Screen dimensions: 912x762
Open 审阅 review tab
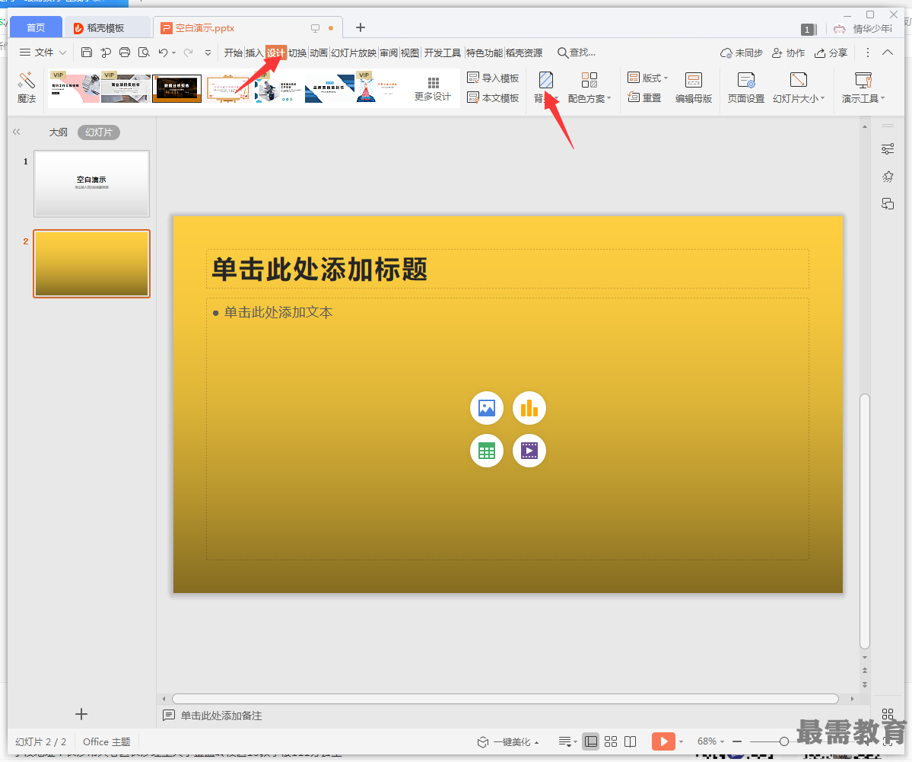coord(389,53)
